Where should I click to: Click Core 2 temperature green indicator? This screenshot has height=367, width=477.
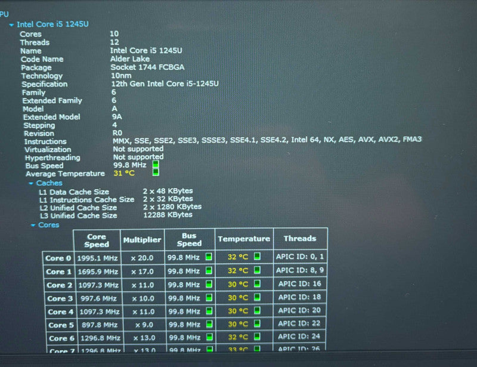[x=257, y=283]
